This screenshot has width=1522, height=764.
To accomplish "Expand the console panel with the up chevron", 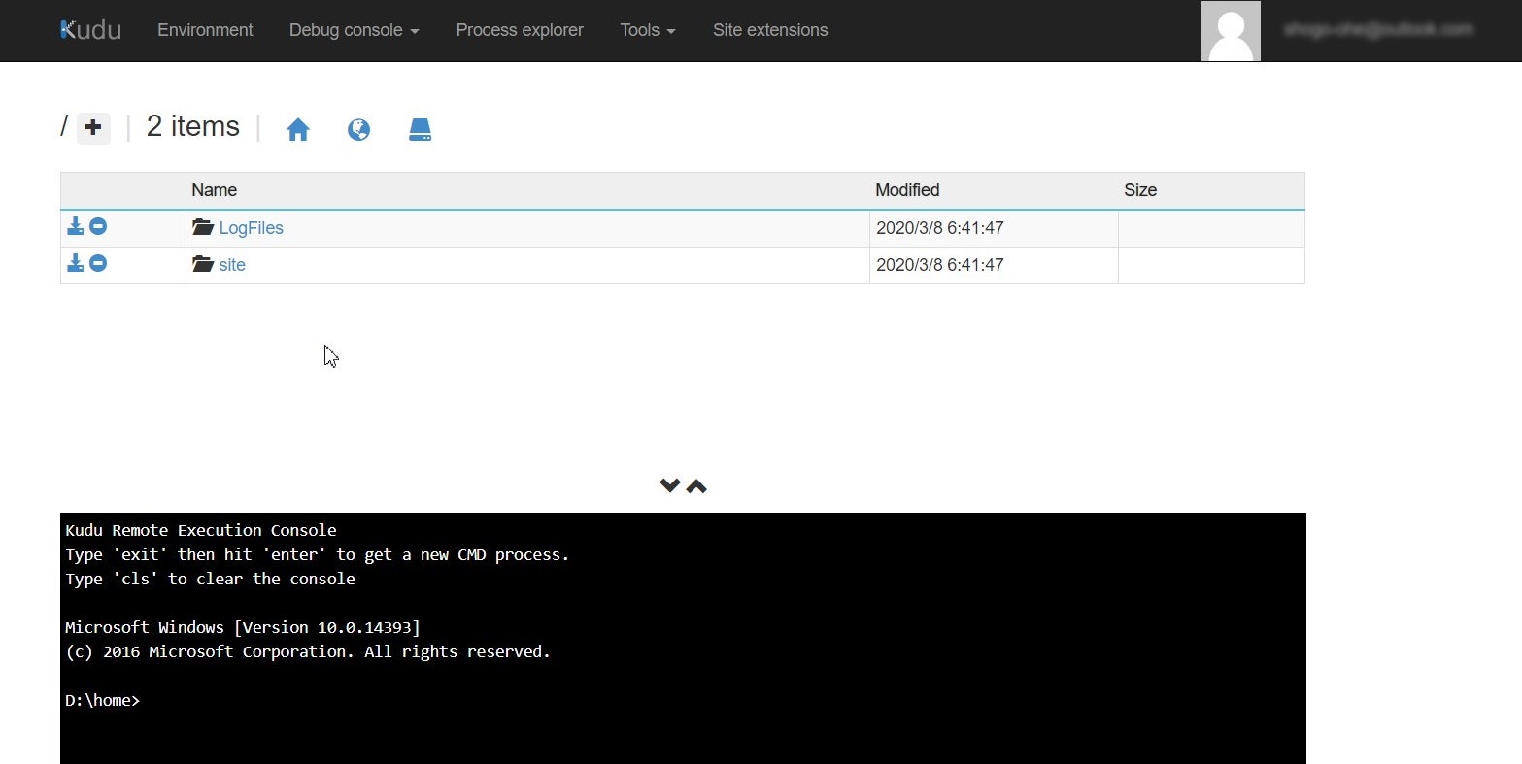I will coord(696,484).
